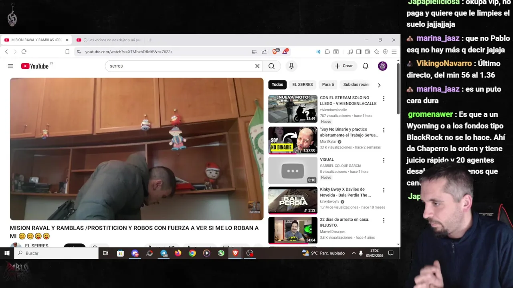Open a new browser tab

coord(150,40)
